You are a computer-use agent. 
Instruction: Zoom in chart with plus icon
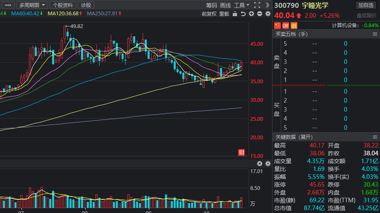(x=251, y=14)
